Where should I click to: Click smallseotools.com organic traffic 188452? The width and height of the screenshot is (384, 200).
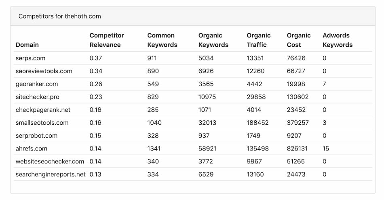(x=257, y=123)
